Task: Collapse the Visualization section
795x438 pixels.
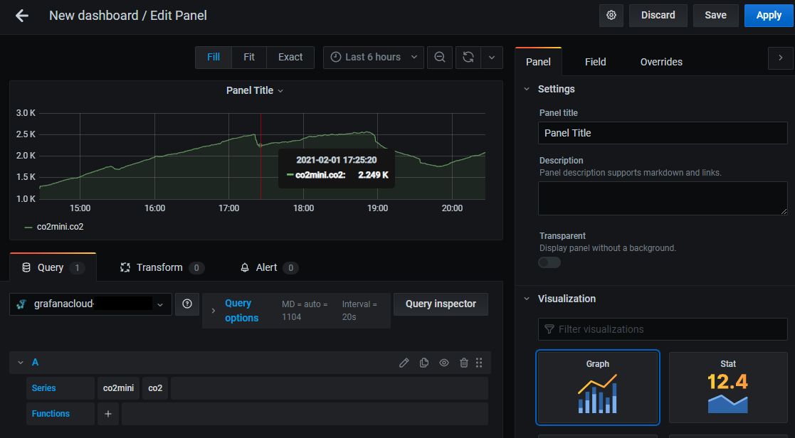Action: tap(526, 299)
